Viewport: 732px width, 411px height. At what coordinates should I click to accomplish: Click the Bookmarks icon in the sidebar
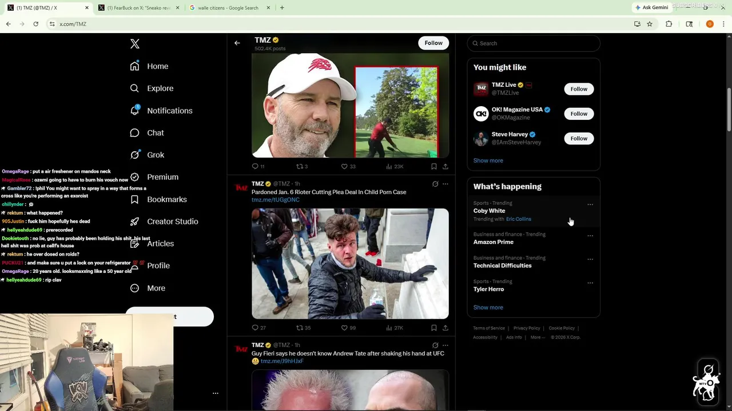click(x=134, y=199)
